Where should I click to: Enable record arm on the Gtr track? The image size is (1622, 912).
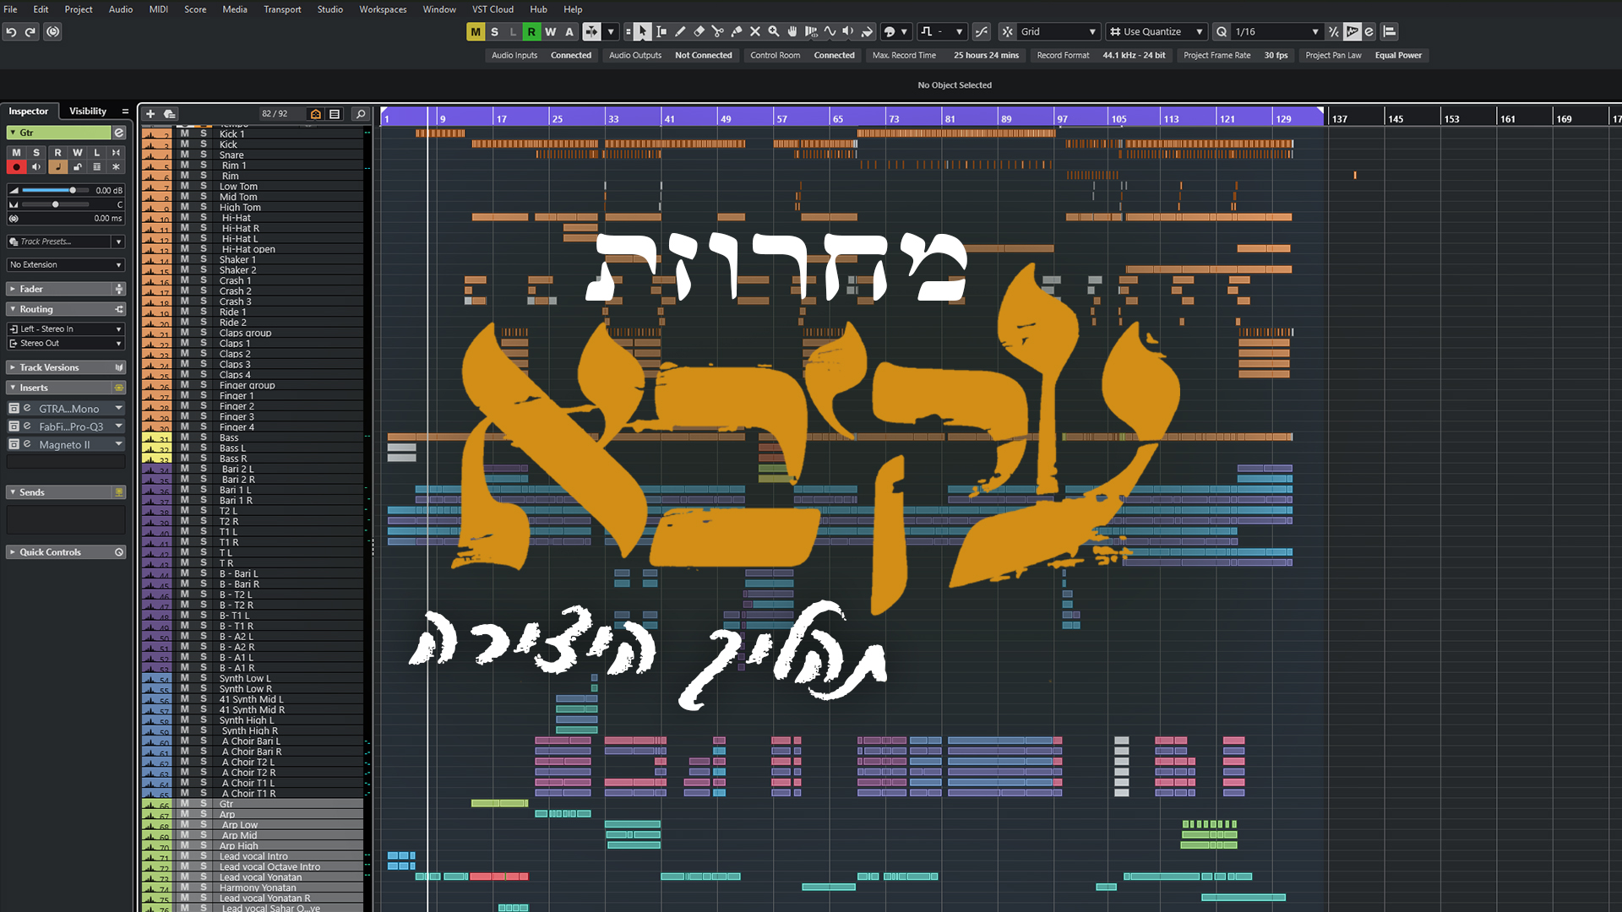(16, 166)
